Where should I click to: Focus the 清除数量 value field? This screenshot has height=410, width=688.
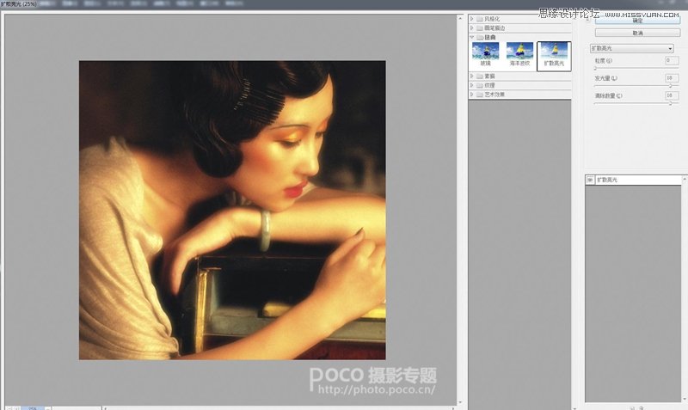tap(672, 95)
